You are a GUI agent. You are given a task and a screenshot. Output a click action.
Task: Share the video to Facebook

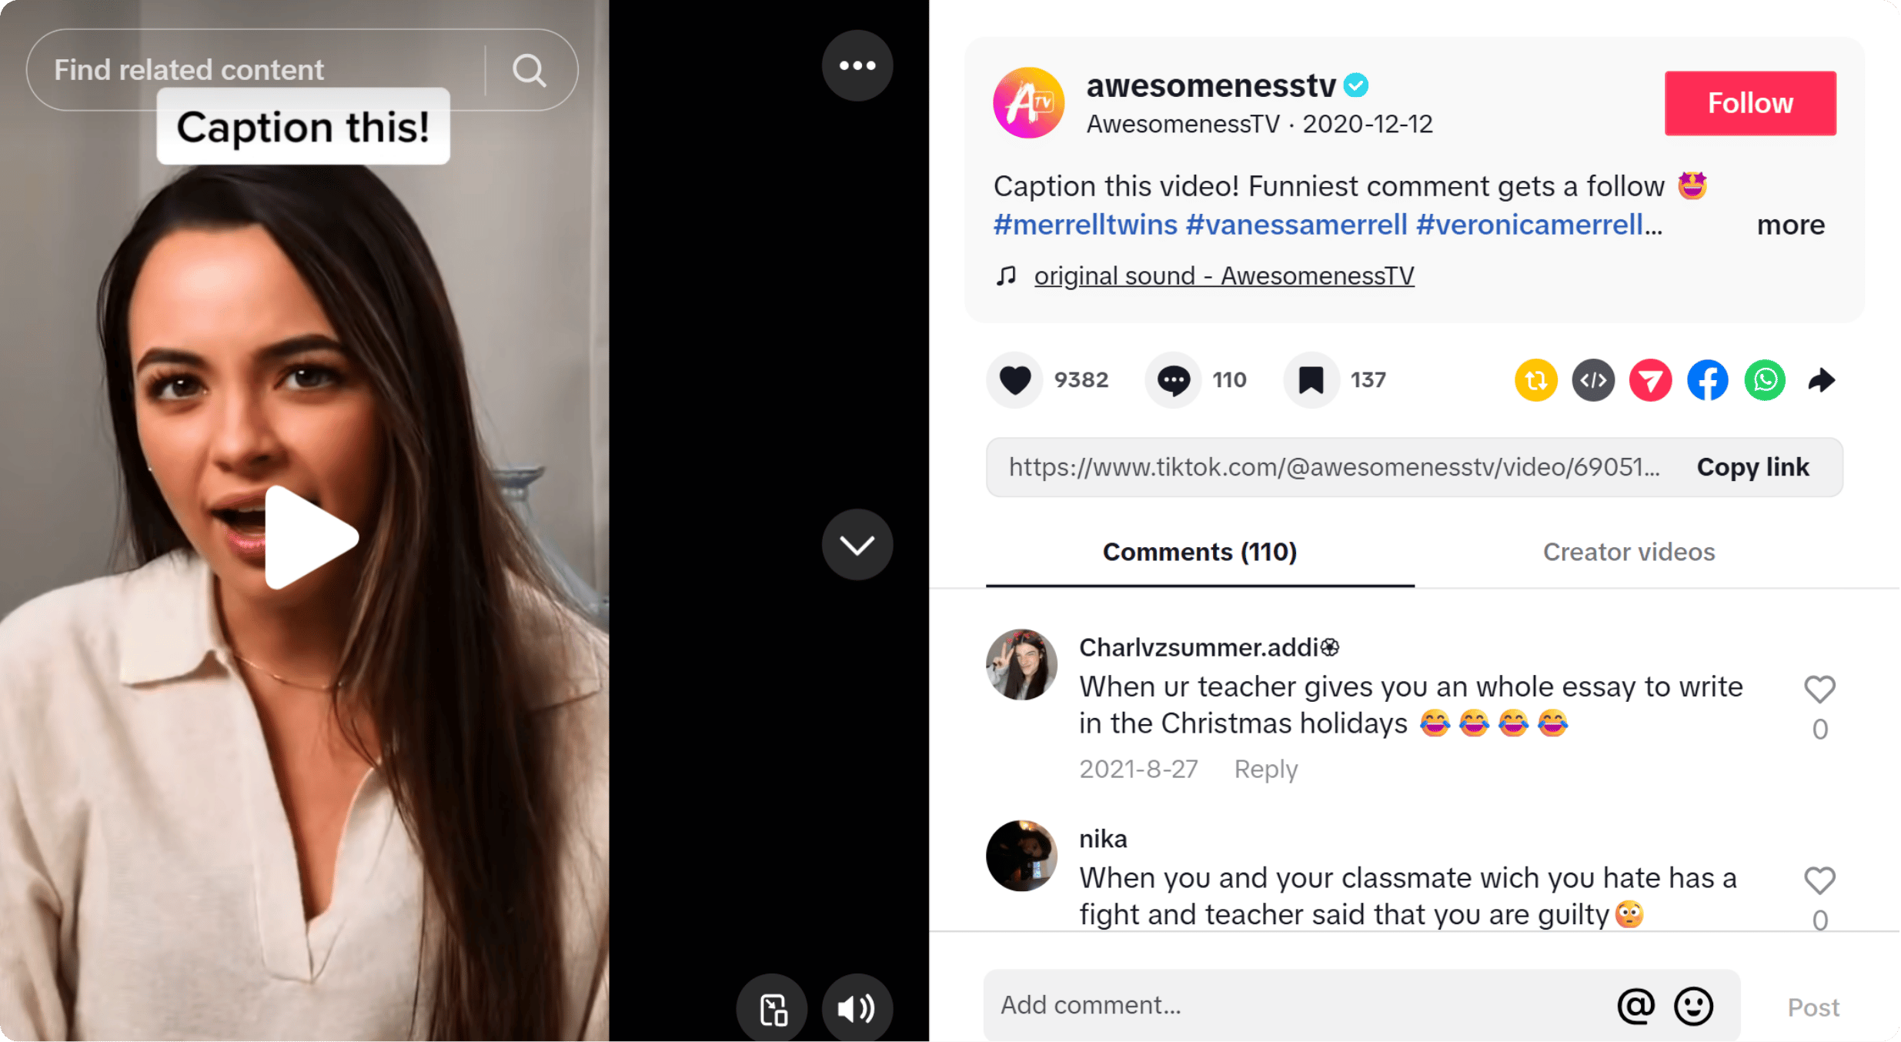point(1707,380)
